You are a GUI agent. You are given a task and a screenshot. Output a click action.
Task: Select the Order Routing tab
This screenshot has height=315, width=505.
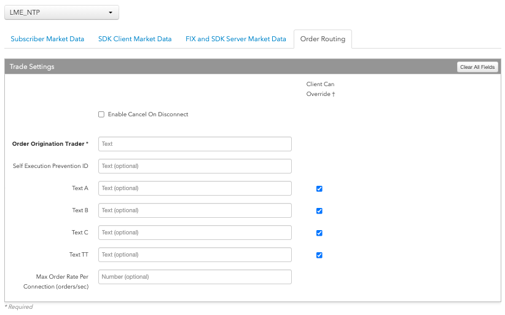click(323, 39)
